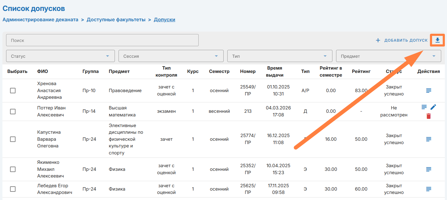447x200 pixels.
Task: Open the Тип filter dropdown
Action: click(279, 56)
